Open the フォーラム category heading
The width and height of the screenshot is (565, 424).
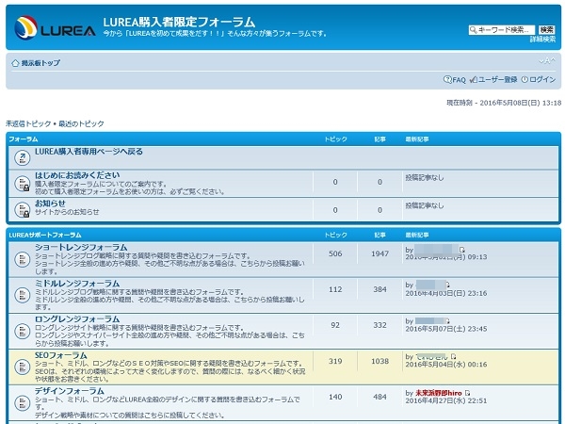click(x=23, y=139)
